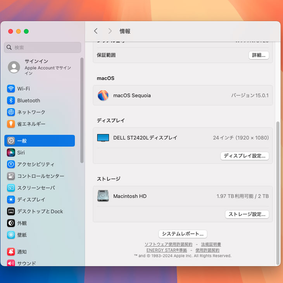Image resolution: width=283 pixels, height=283 pixels.
Task: Select サウンド label in sidebar
Action: pos(26,263)
